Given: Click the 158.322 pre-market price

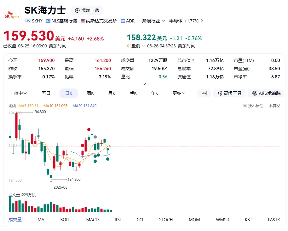Looking at the screenshot, I should [x=141, y=37].
